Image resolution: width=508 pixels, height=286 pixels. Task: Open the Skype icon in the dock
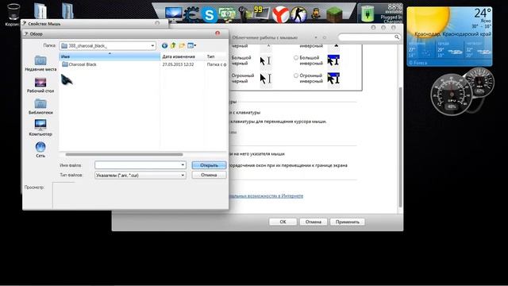point(209,15)
